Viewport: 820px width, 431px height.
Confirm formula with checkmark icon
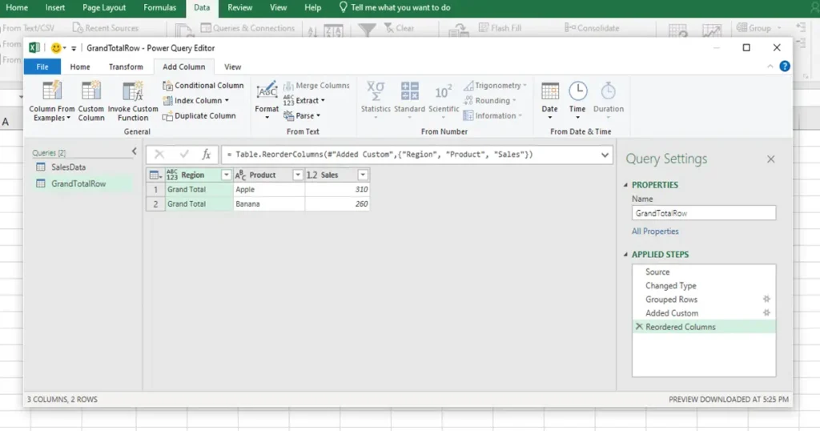183,155
